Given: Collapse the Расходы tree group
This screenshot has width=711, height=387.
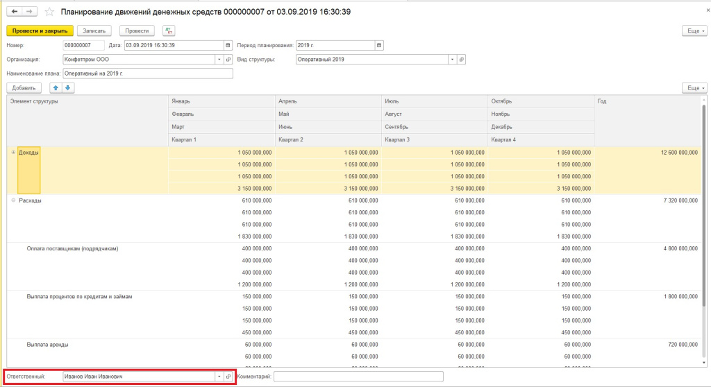Looking at the screenshot, I should point(14,200).
